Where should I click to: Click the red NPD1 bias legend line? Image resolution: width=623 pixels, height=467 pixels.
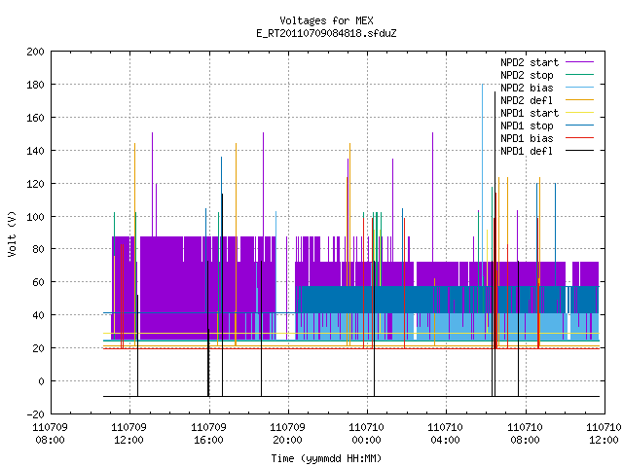(579, 138)
